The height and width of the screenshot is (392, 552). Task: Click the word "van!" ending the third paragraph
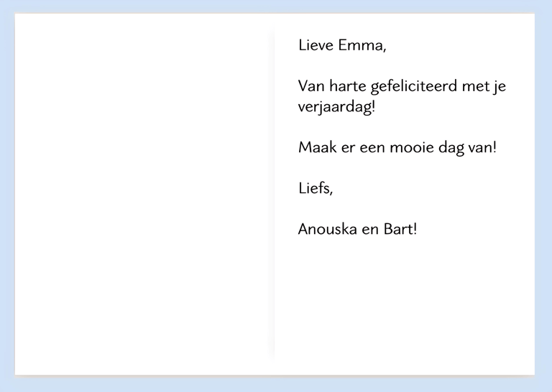tap(482, 149)
